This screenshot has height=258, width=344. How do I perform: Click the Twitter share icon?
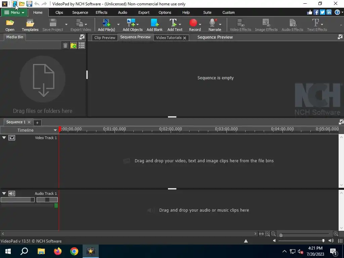[322, 12]
